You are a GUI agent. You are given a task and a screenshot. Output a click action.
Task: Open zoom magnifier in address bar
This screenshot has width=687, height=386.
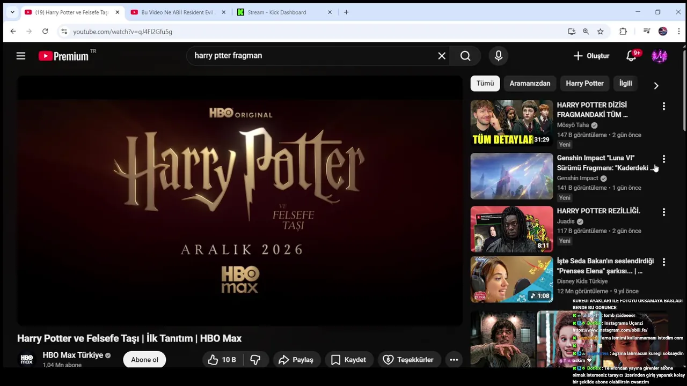[586, 32]
